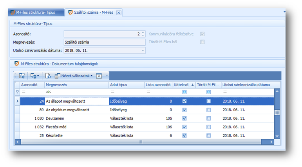Click the Megnevezés text field

104,42
